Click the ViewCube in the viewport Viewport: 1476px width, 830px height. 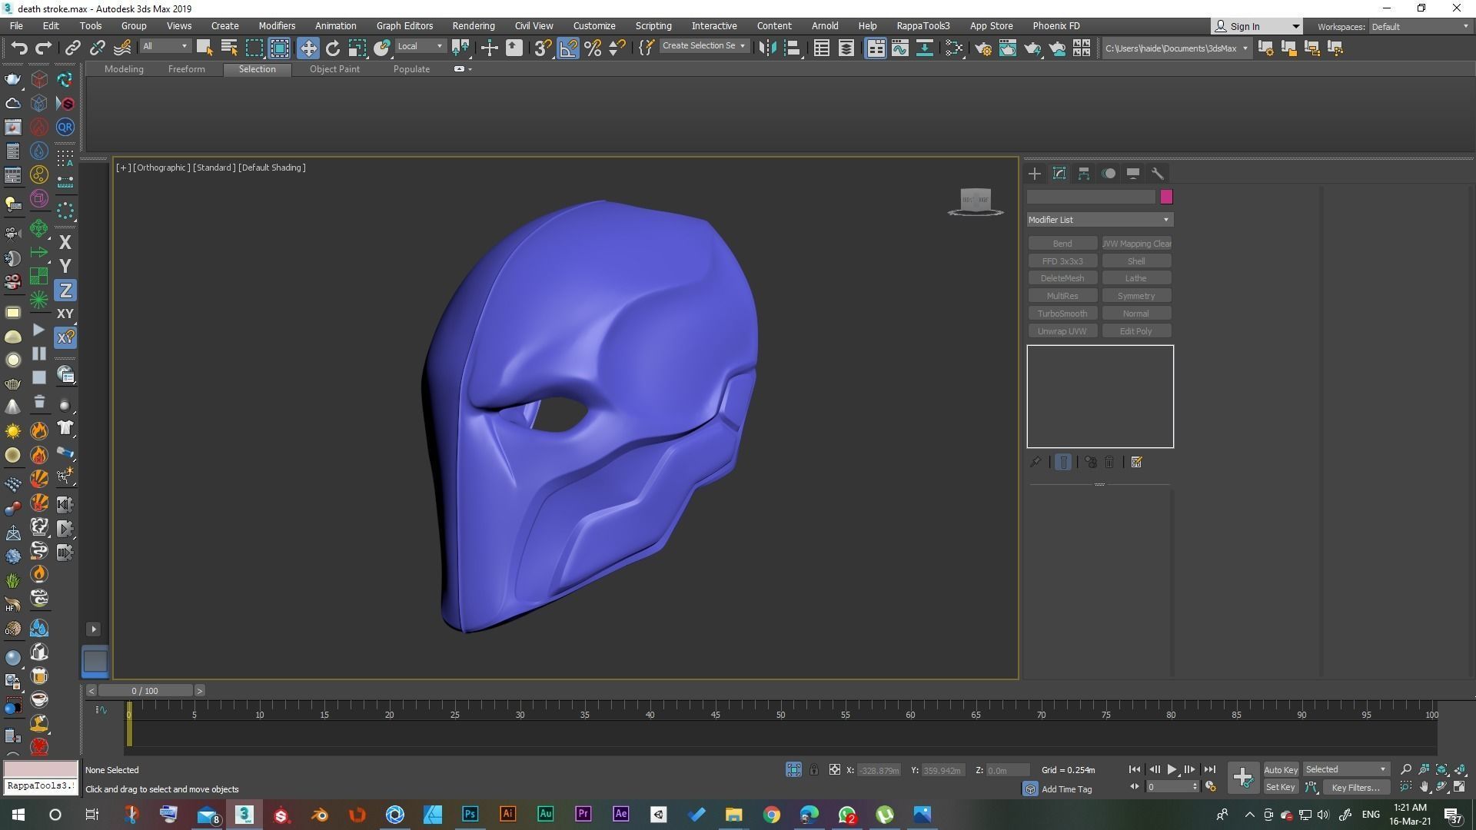pos(976,202)
